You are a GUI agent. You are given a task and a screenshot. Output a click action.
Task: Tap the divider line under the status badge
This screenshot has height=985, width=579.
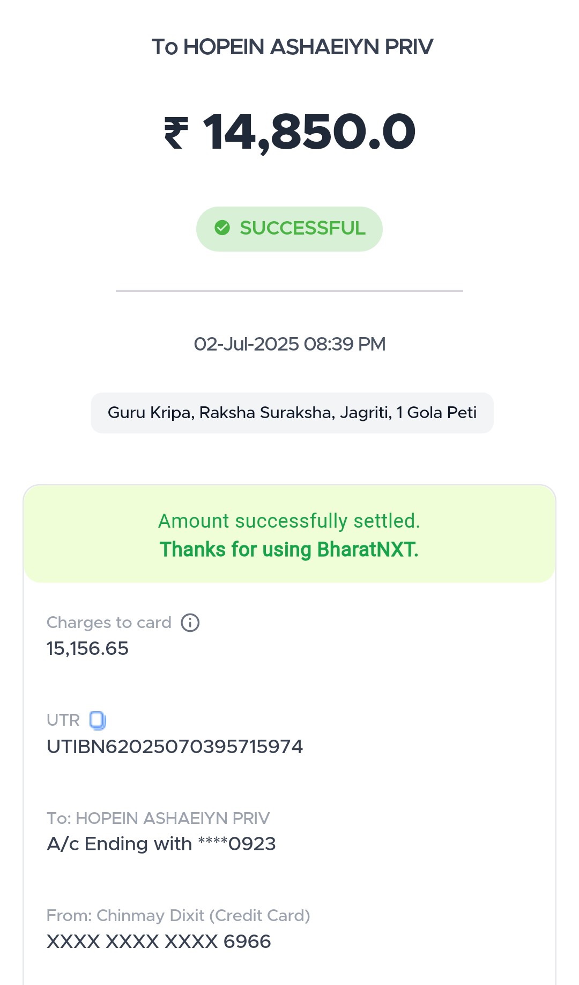pyautogui.click(x=289, y=291)
